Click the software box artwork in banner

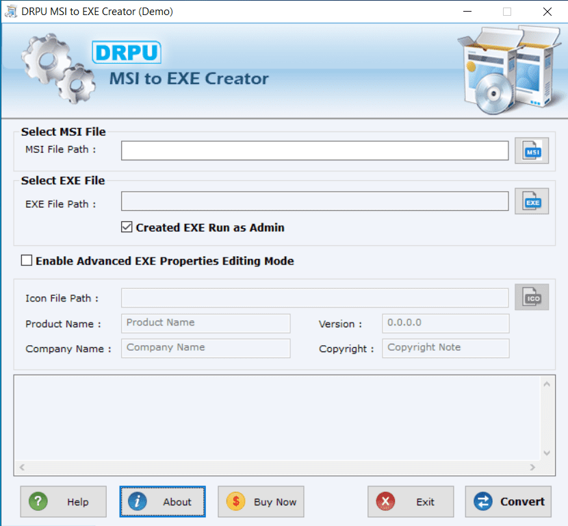pos(511,70)
